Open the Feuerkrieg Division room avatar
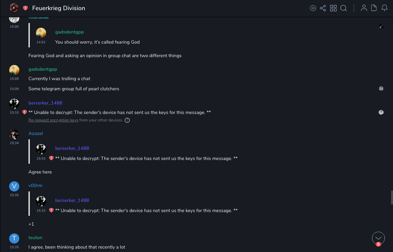This screenshot has width=393, height=252. 14,8
